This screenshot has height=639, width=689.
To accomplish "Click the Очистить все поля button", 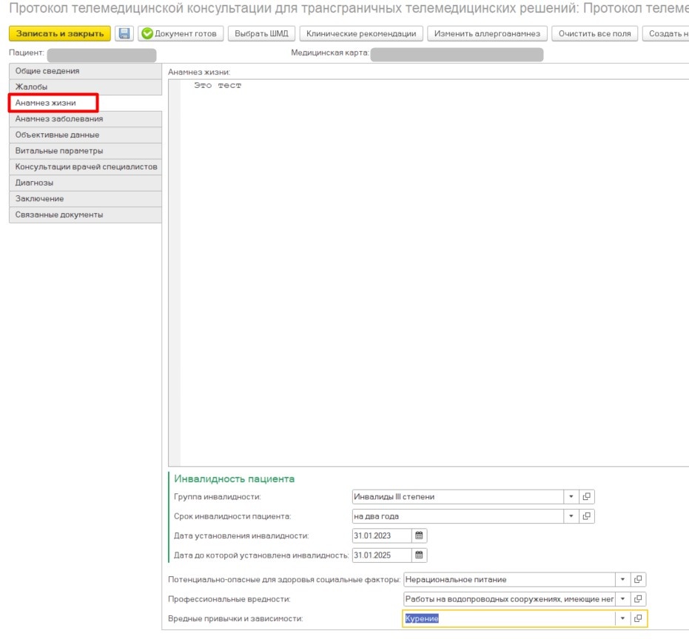I will pos(594,34).
